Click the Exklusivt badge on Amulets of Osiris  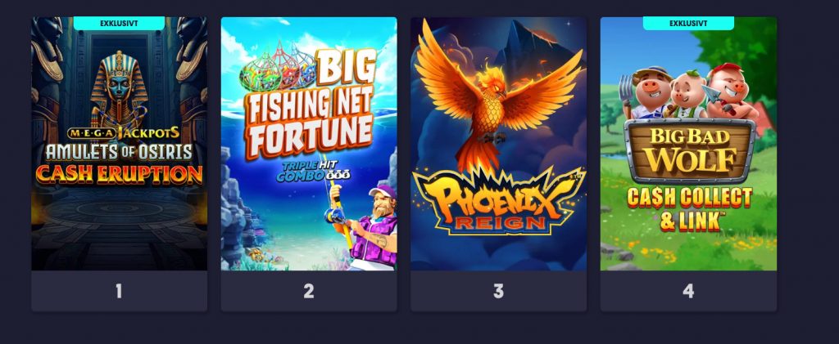point(119,23)
